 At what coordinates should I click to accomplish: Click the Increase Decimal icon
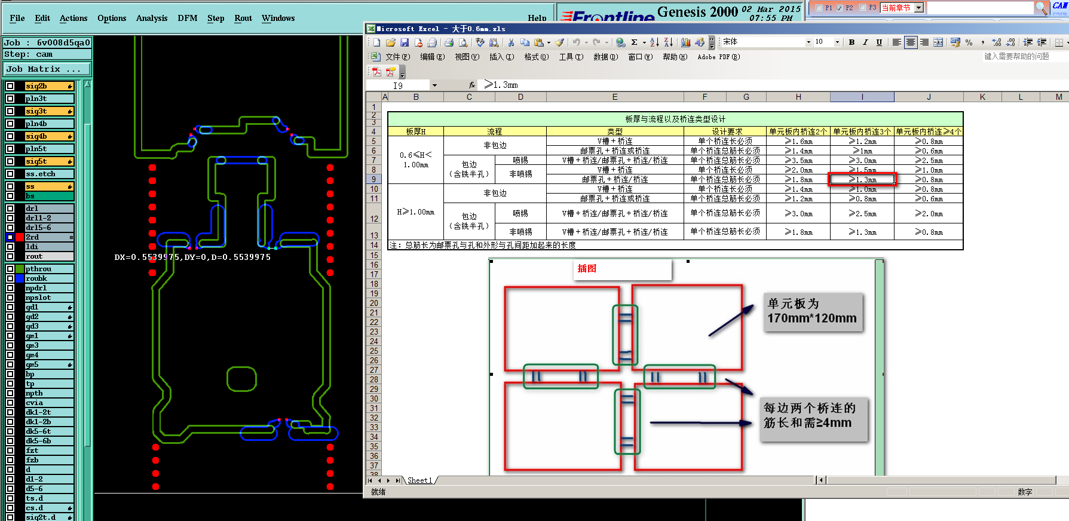pyautogui.click(x=997, y=42)
